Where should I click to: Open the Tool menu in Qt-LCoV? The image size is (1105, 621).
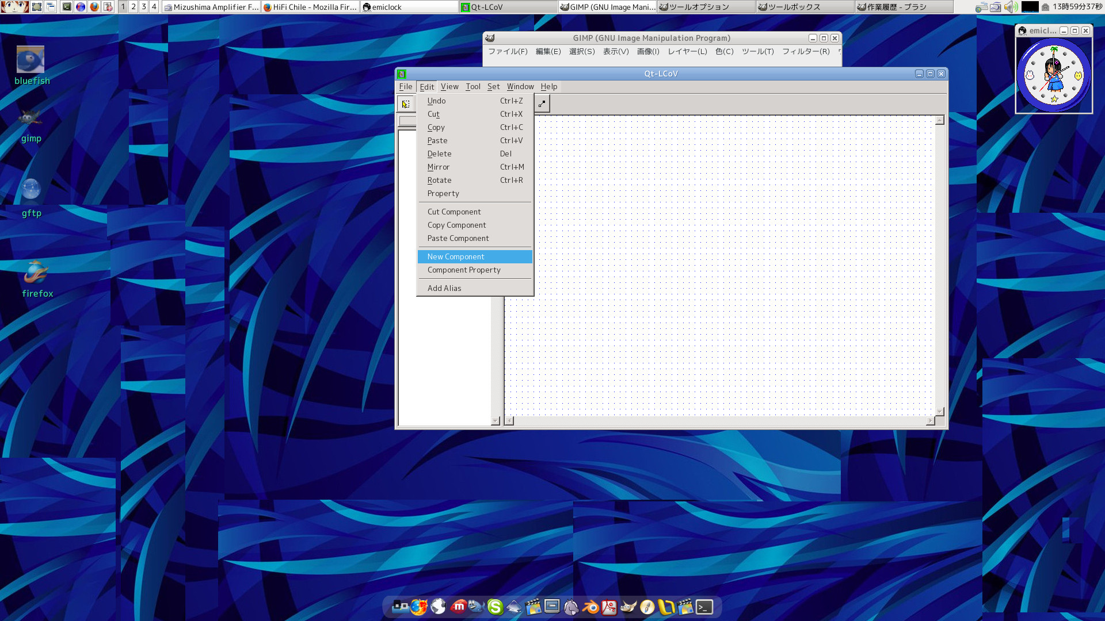tap(473, 87)
